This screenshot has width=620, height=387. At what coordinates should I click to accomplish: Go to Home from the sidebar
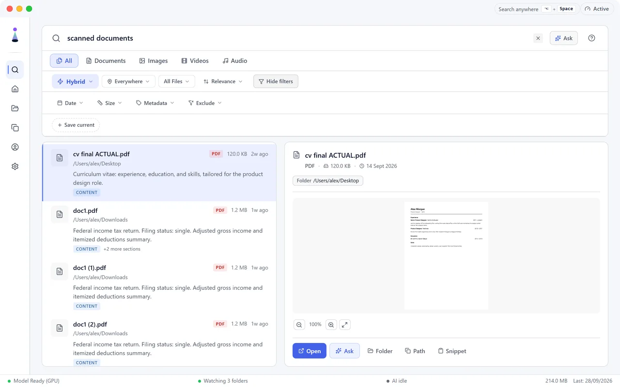pos(15,89)
